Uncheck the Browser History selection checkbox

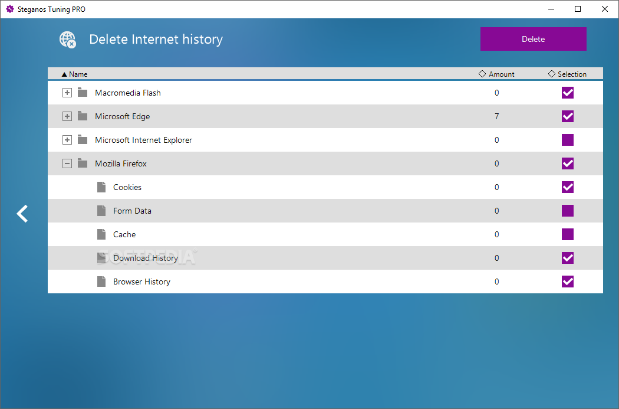[x=567, y=282]
